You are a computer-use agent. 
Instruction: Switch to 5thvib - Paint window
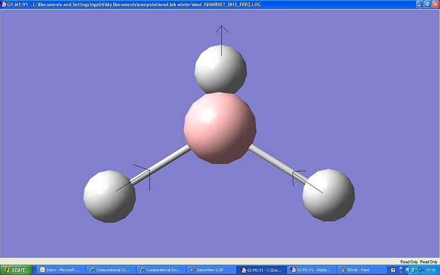[360, 270]
